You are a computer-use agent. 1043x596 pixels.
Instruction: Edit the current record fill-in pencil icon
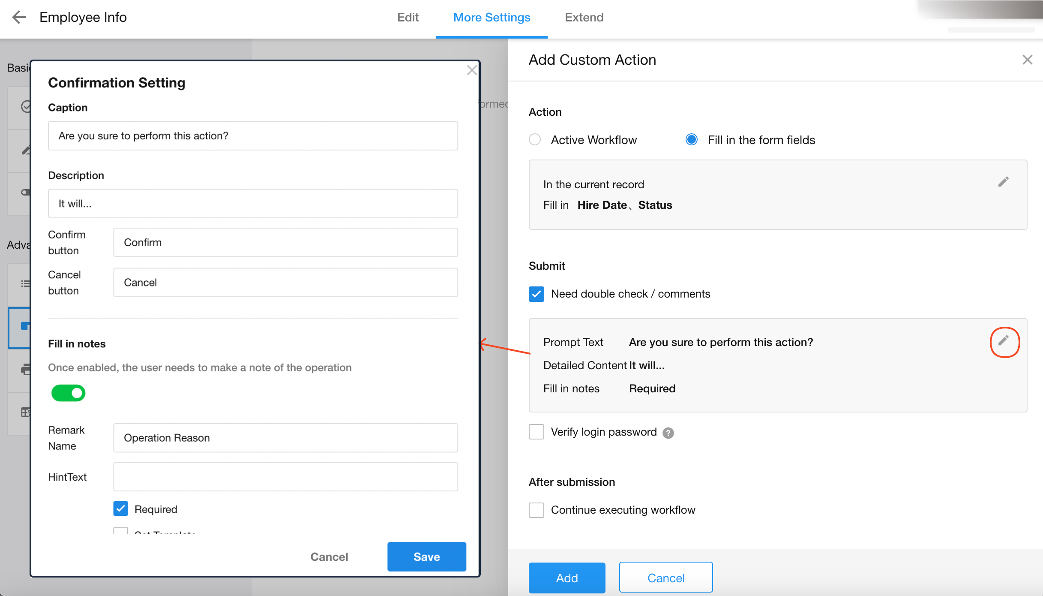pyautogui.click(x=1003, y=182)
